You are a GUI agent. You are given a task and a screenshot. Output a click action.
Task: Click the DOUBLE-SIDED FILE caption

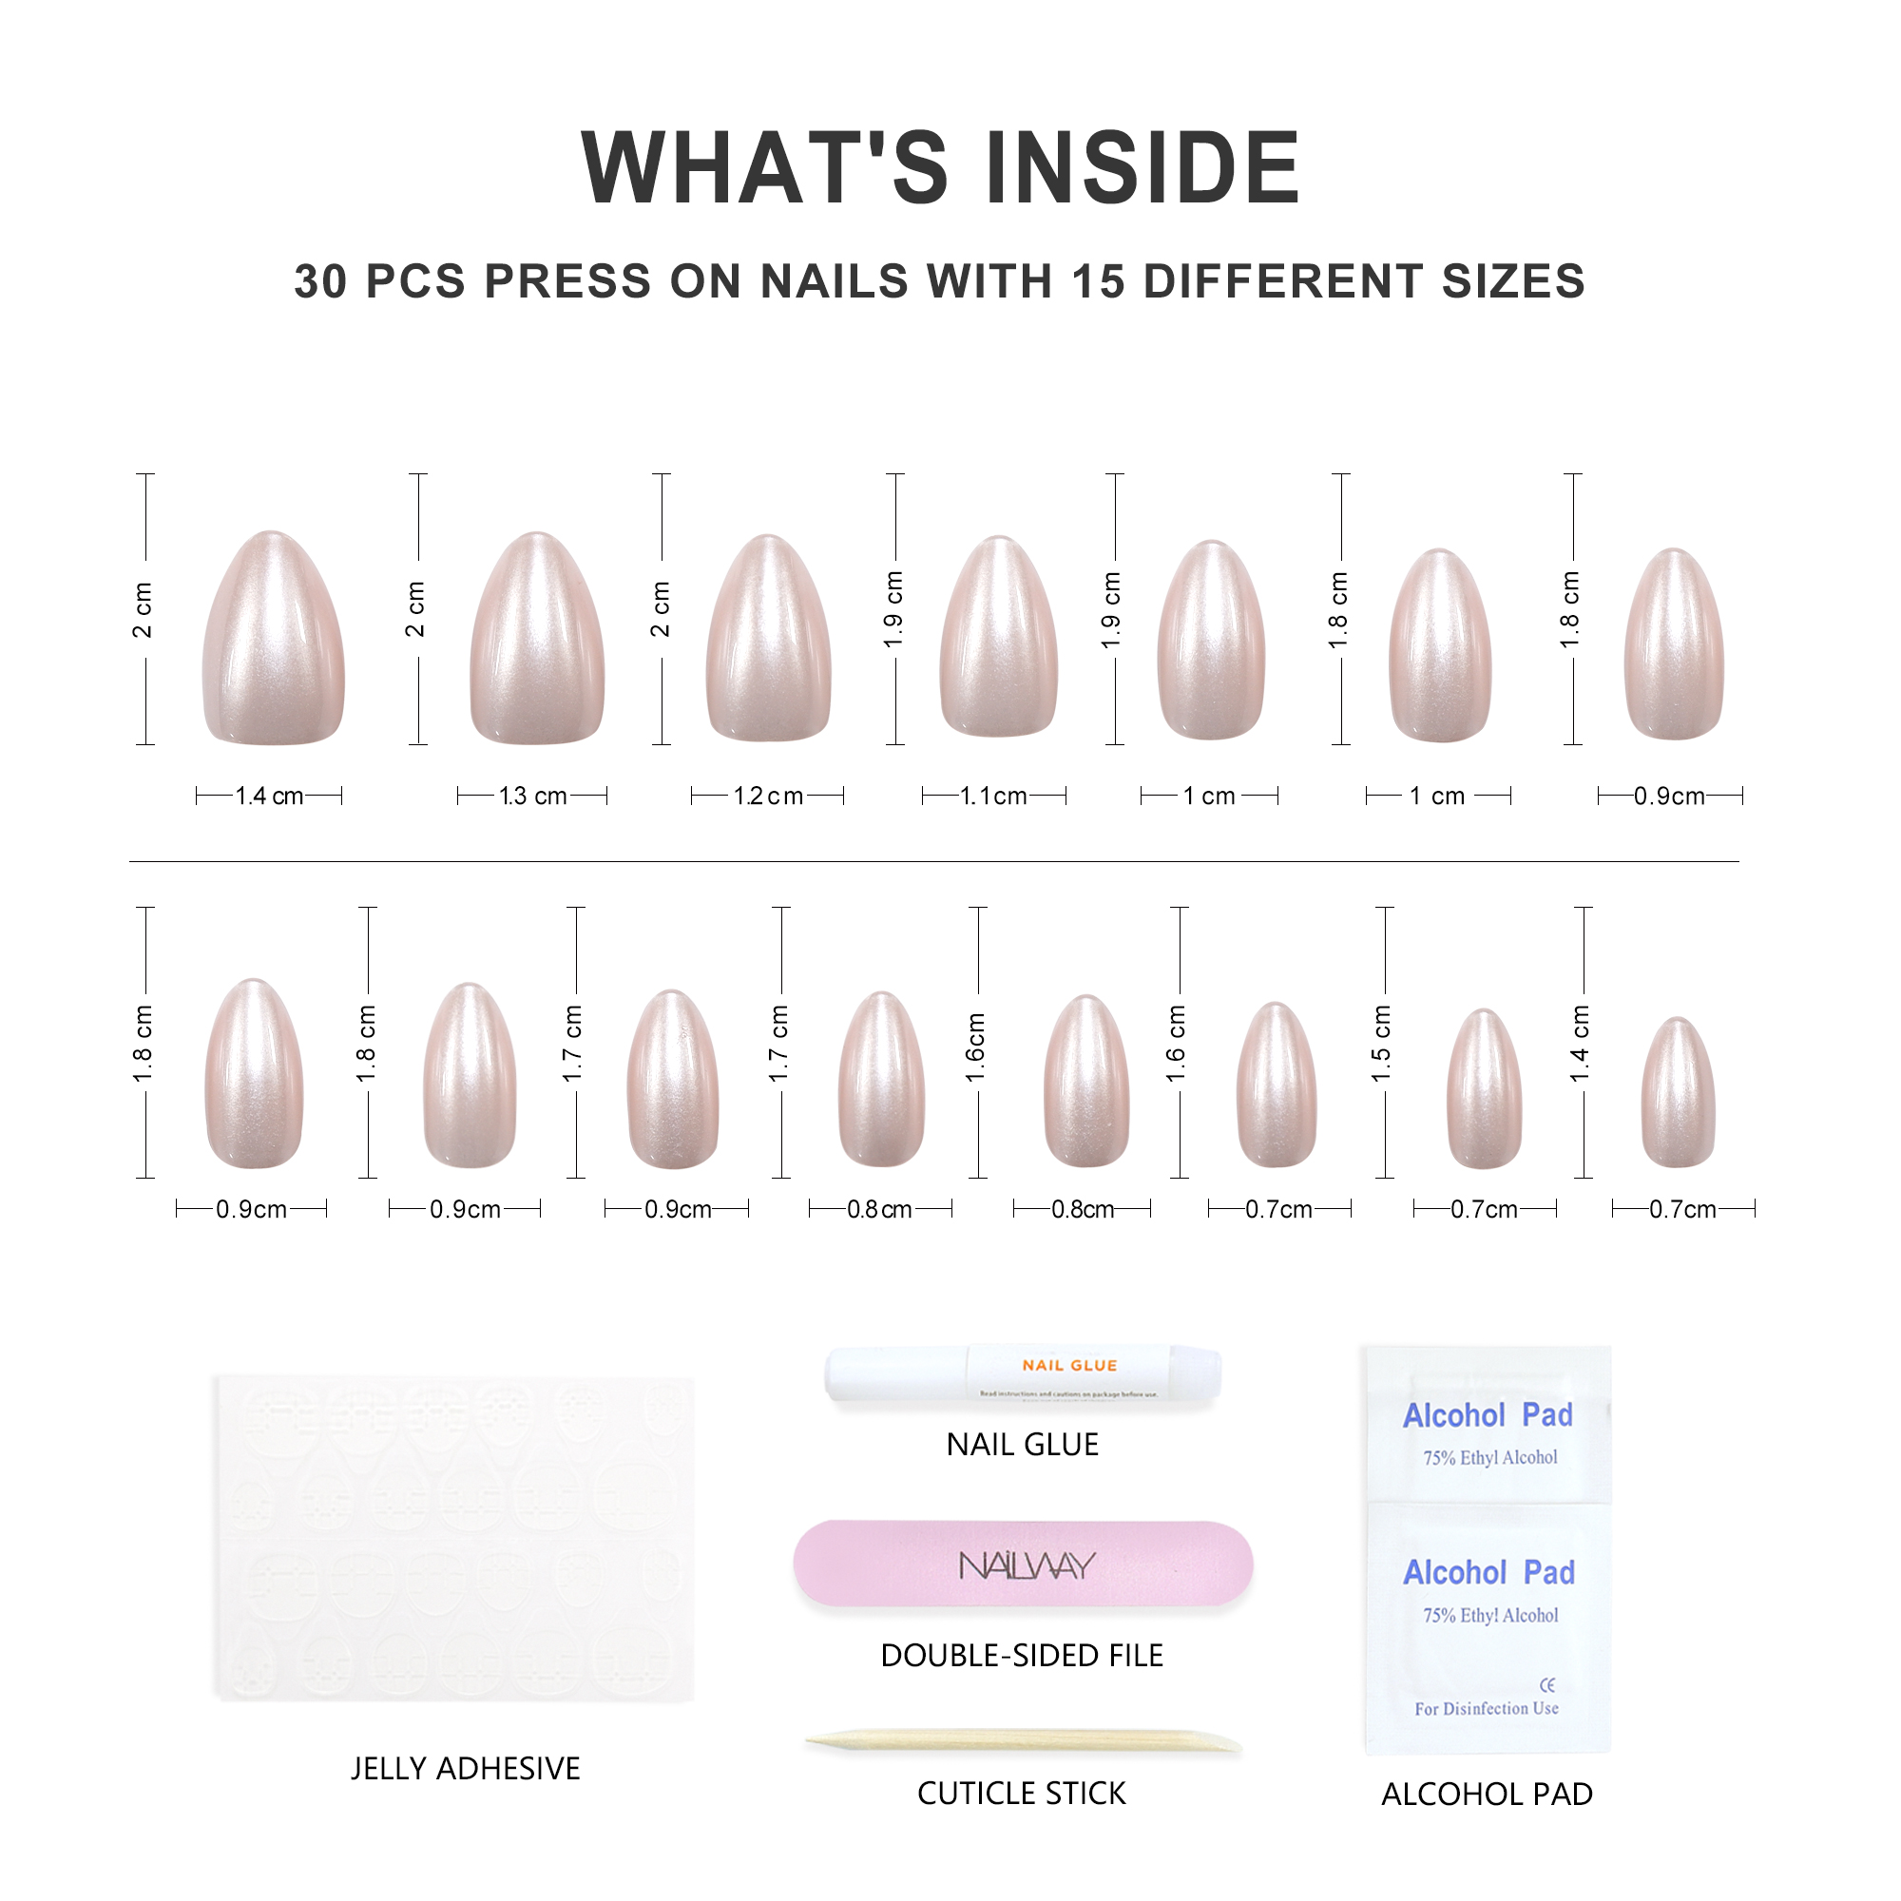[x=1022, y=1656]
